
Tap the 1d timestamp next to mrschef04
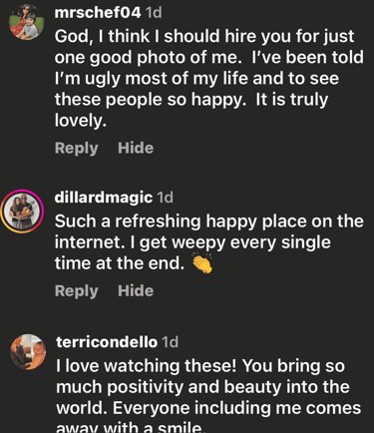(x=154, y=13)
